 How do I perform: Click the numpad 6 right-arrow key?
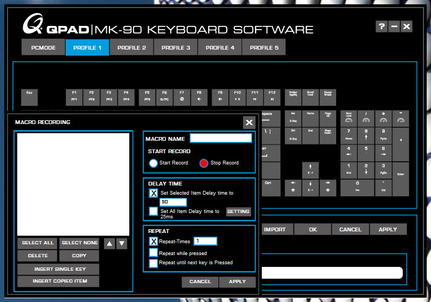click(x=383, y=153)
